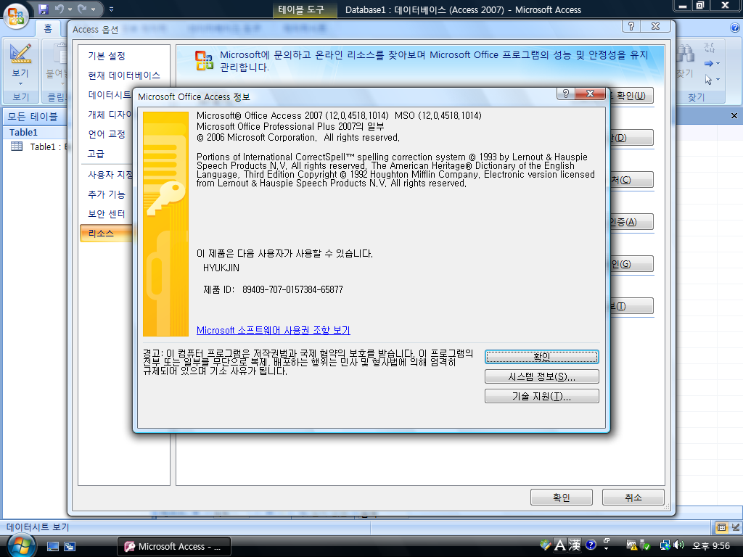Click the Save icon in Quick Access Toolbar

[x=43, y=9]
